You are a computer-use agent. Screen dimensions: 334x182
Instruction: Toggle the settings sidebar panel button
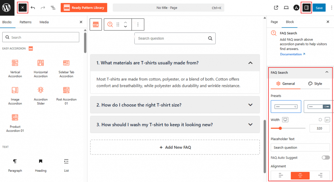[x=306, y=8]
